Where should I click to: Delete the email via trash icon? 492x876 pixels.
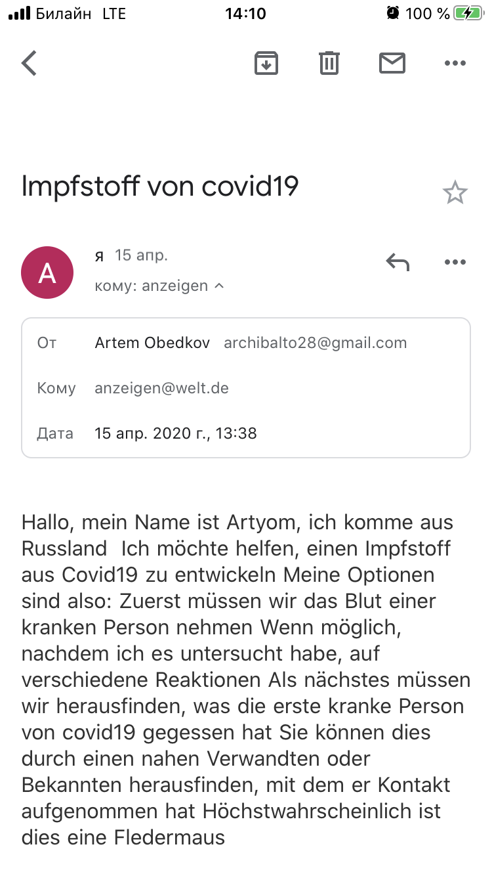329,63
